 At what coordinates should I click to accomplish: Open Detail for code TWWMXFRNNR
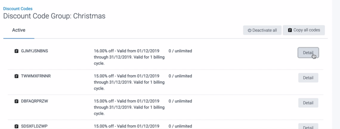308,78
